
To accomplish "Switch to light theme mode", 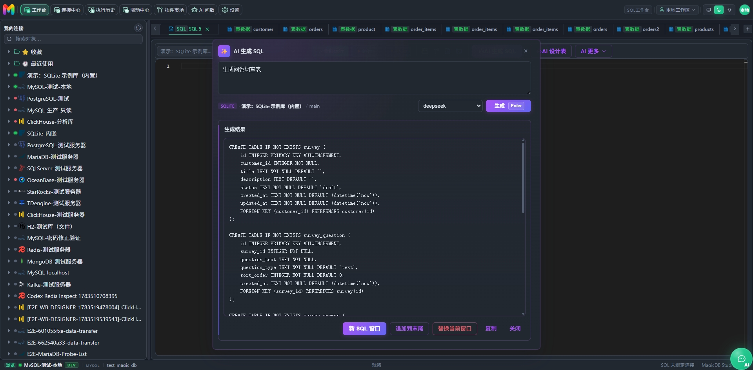I will (729, 10).
